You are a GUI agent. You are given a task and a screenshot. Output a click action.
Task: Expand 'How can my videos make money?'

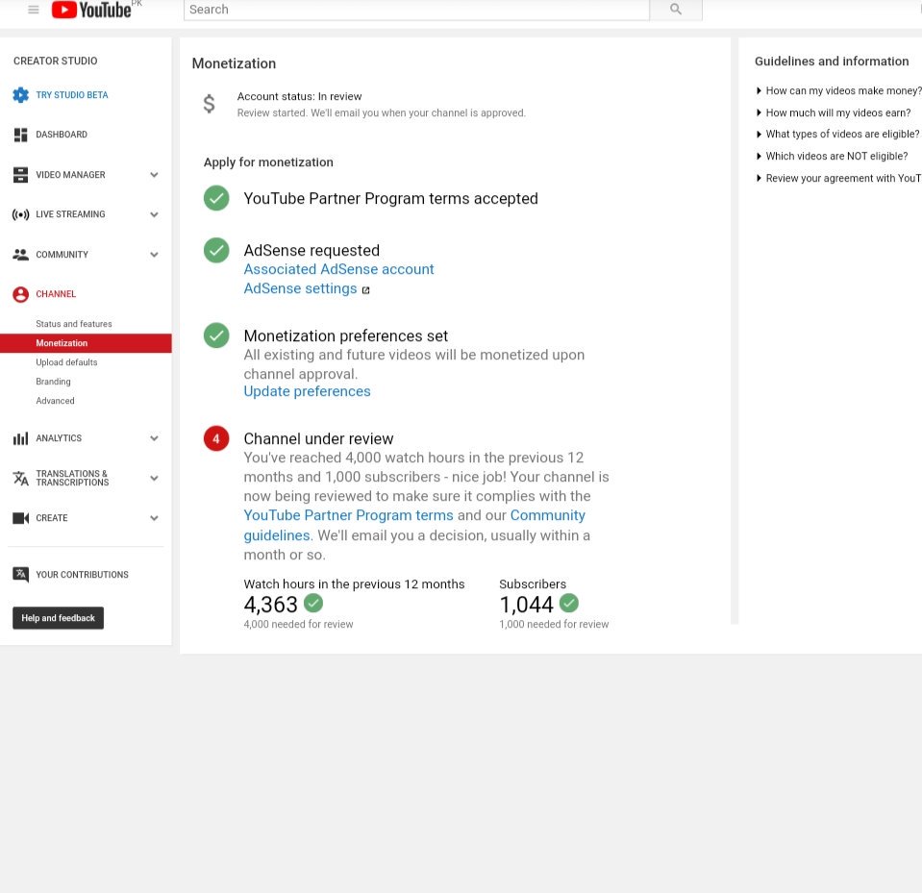(x=838, y=90)
